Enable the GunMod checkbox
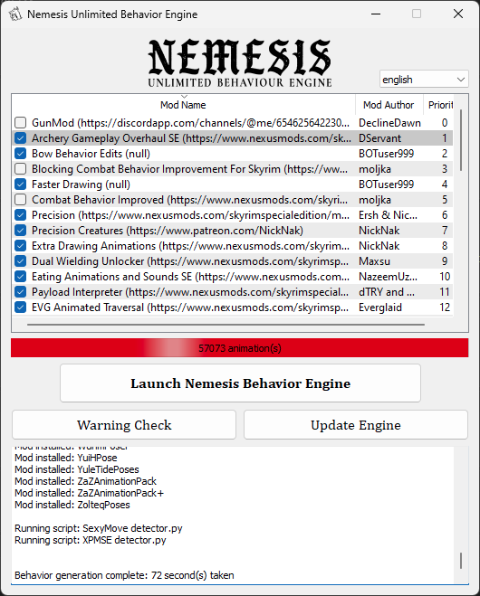Image resolution: width=480 pixels, height=596 pixels. point(20,123)
